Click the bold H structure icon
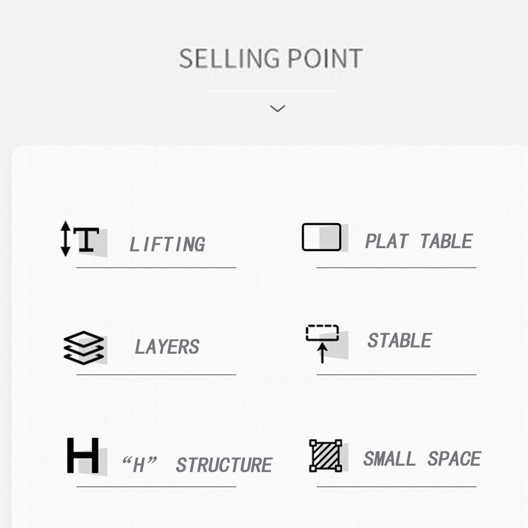 pyautogui.click(x=83, y=456)
